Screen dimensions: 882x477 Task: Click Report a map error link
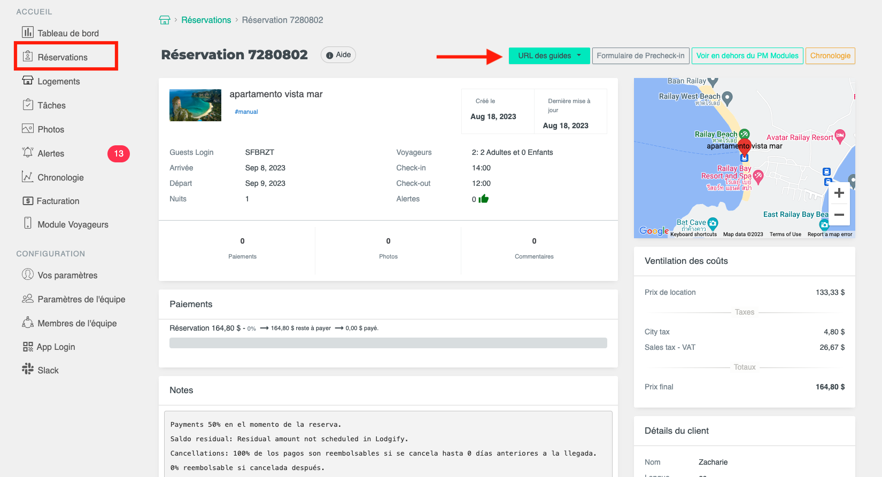pyautogui.click(x=830, y=234)
